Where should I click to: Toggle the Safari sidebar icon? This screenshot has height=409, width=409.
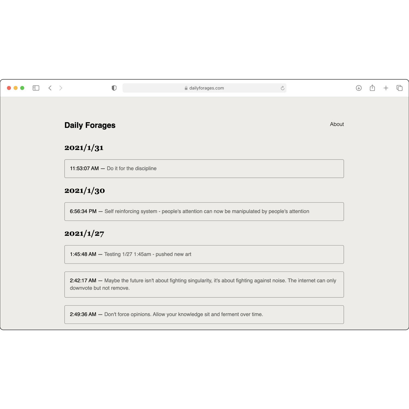point(36,88)
